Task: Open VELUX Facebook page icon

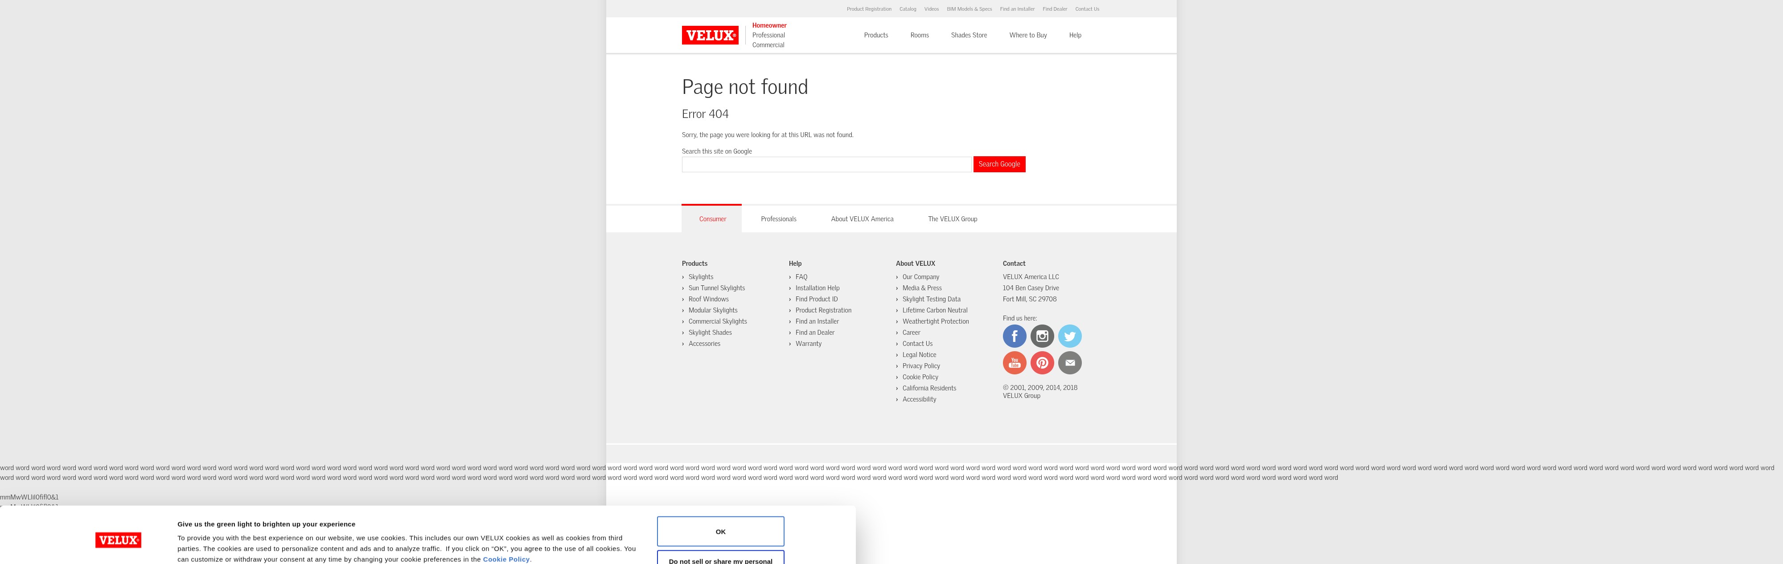Action: pyautogui.click(x=1014, y=336)
